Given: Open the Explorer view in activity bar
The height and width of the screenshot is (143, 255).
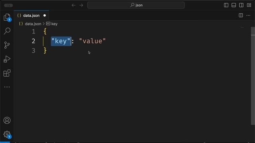Looking at the screenshot, I should pyautogui.click(x=7, y=17).
